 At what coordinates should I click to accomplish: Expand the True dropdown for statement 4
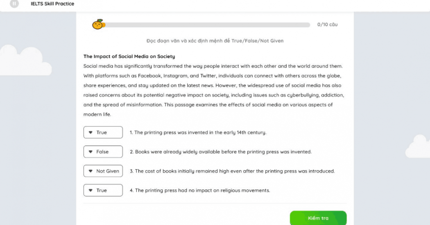click(103, 190)
